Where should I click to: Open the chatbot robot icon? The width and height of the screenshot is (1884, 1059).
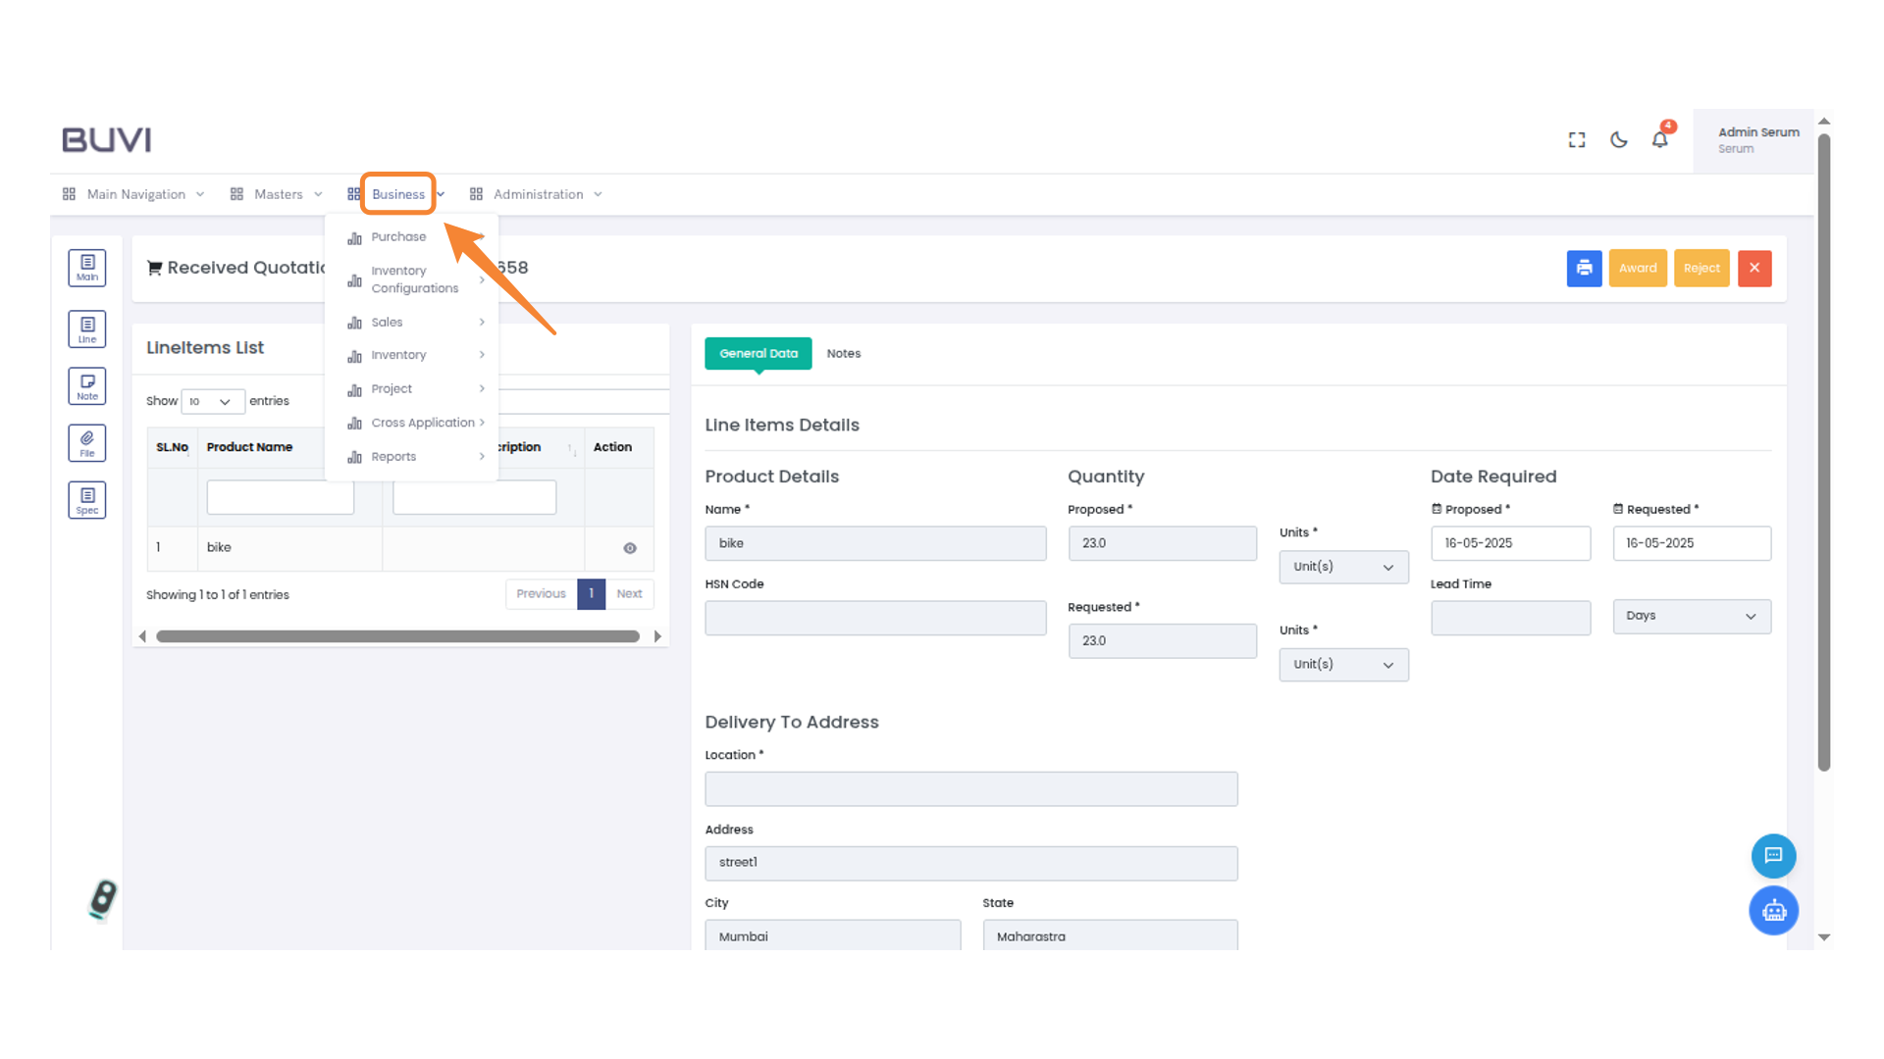click(1773, 911)
